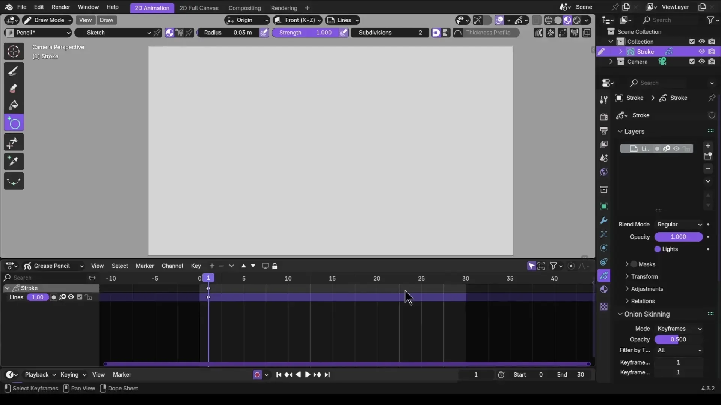Switch to the Compositing workspace tab
Image resolution: width=721 pixels, height=405 pixels.
[244, 8]
